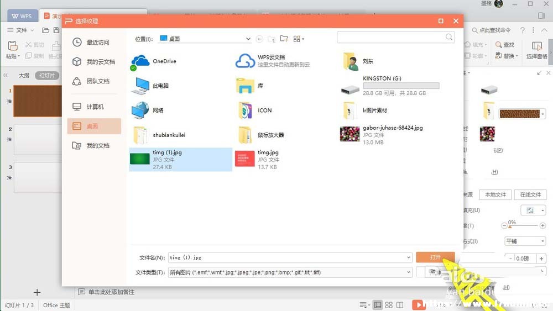The width and height of the screenshot is (553, 311).
Task: Click the 文件名 input field
Action: pyautogui.click(x=287, y=257)
